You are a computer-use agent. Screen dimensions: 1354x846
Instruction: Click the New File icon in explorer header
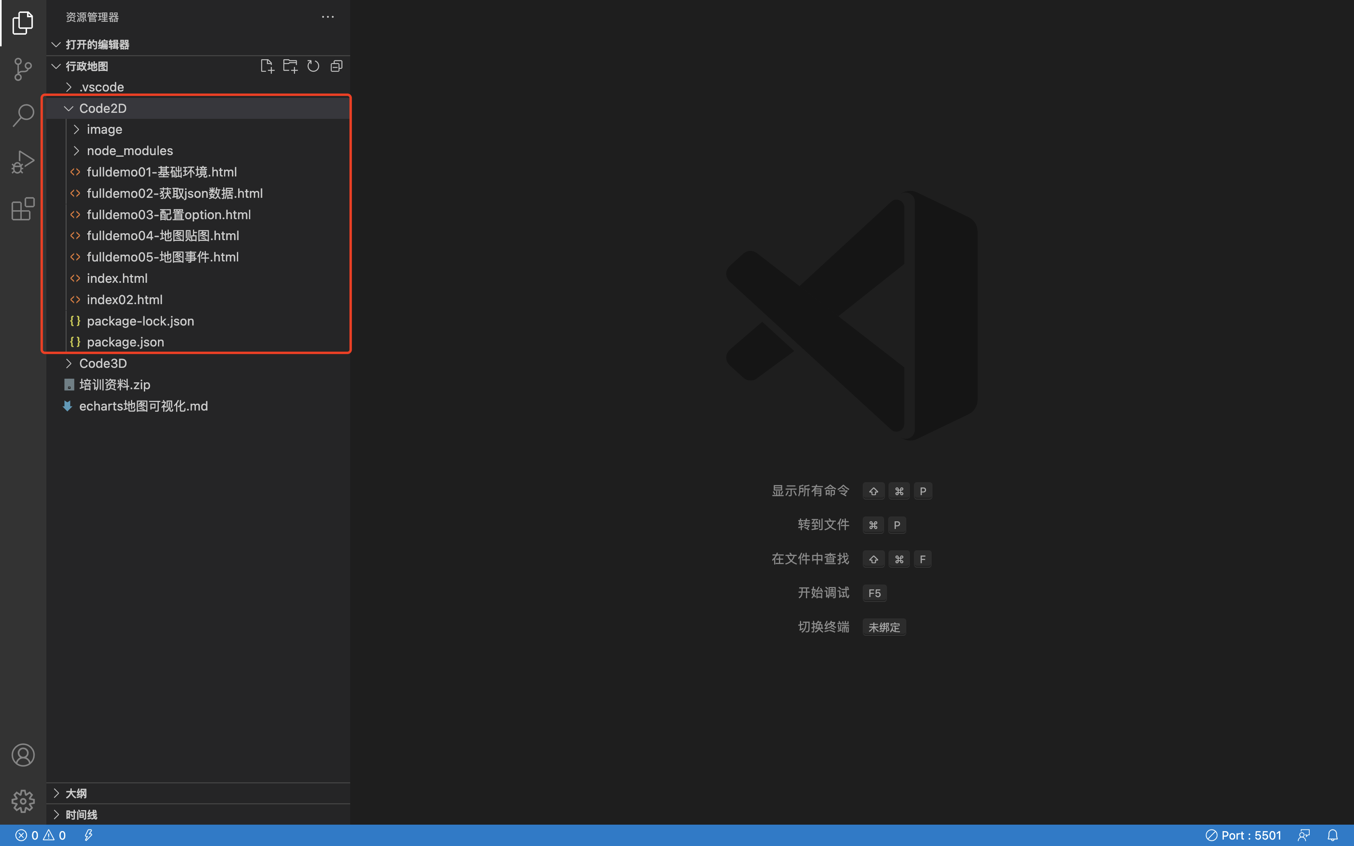(267, 66)
